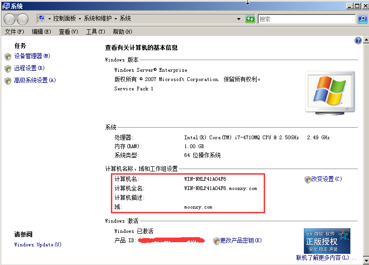
Task: Click the Windows Server Enterprise text
Action: 150,70
